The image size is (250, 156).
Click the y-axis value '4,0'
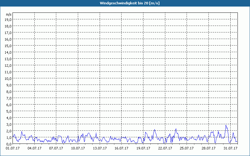coord(9,118)
